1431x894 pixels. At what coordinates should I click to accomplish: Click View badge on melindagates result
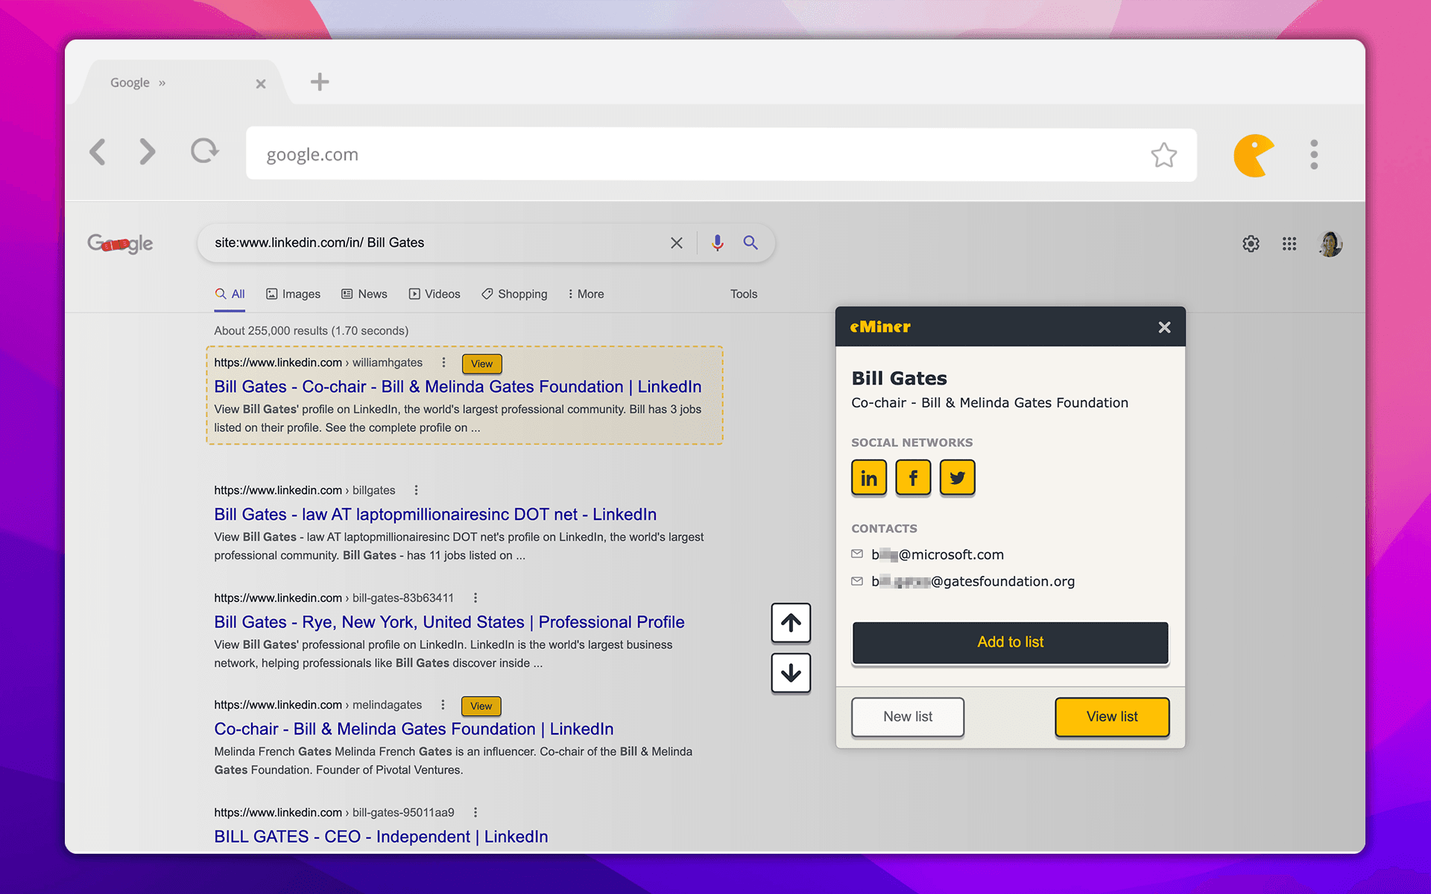point(481,706)
